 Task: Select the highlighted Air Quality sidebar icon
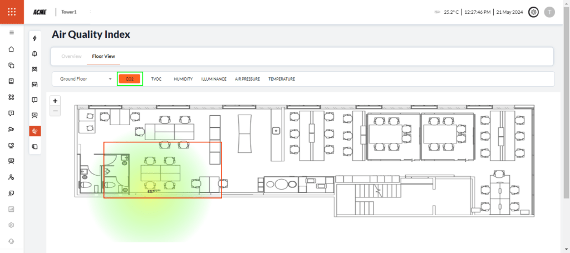tap(35, 131)
